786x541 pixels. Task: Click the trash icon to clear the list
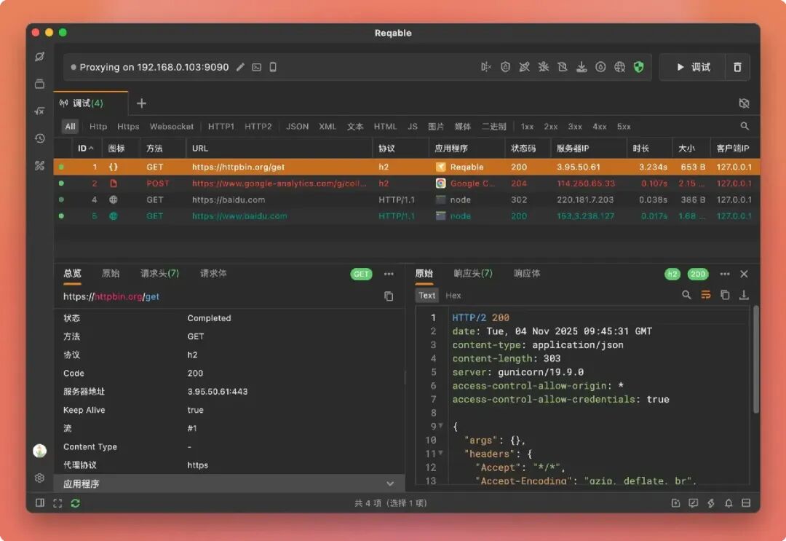pos(737,67)
